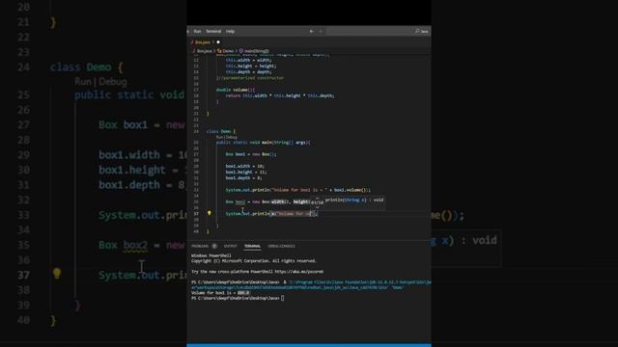The image size is (618, 347).
Task: Switch to the Terminal panel tab
Action: (252, 247)
